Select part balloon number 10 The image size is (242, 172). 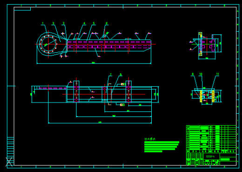[x=201, y=74]
